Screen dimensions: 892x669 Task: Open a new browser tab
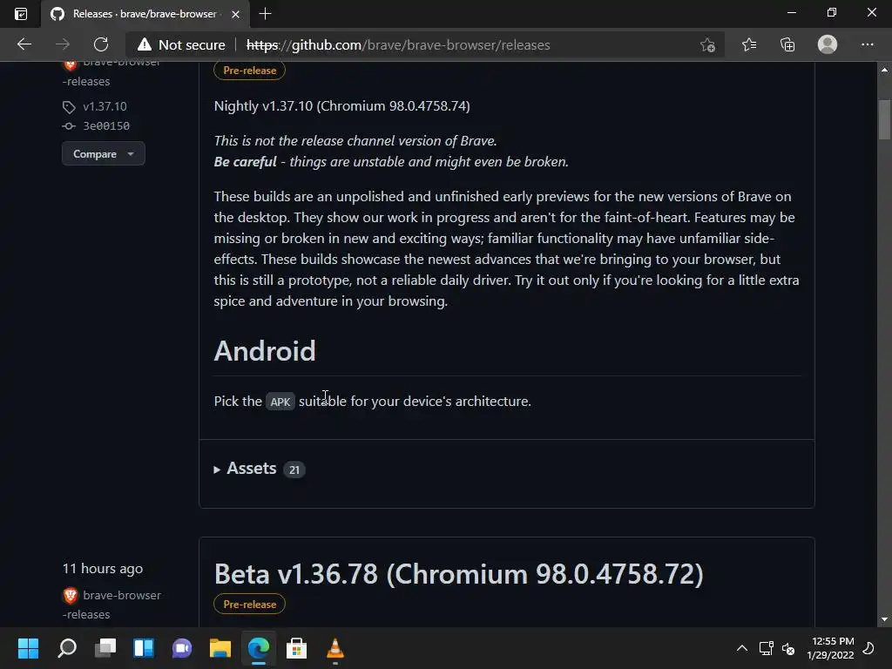point(265,14)
